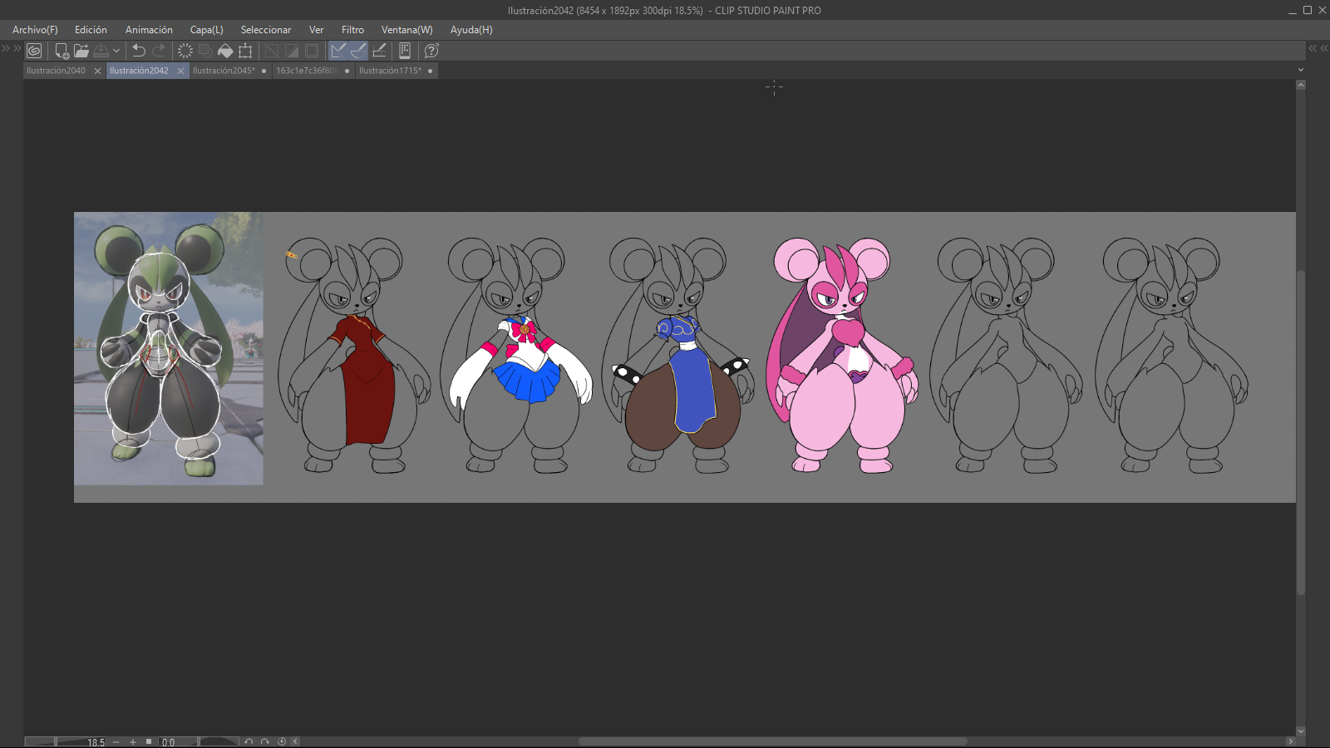The height and width of the screenshot is (748, 1330).
Task: Click the vertical scrollbar up arrow
Action: 1301,85
